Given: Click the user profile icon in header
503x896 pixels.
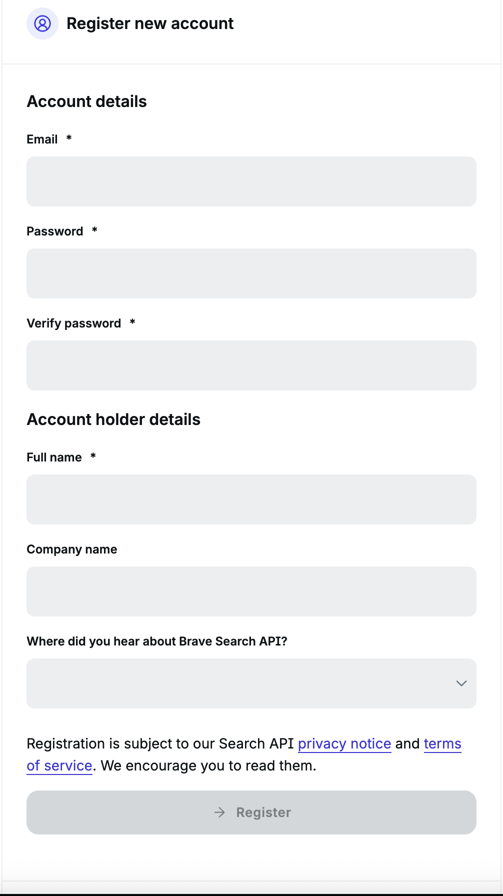Looking at the screenshot, I should 42,23.
